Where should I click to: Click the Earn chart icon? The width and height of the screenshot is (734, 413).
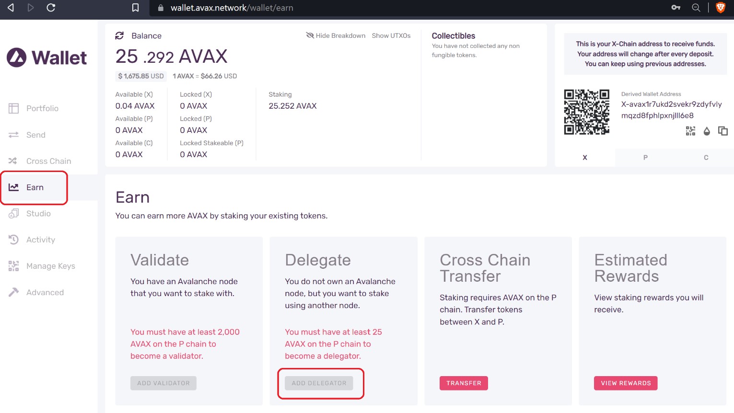point(13,187)
